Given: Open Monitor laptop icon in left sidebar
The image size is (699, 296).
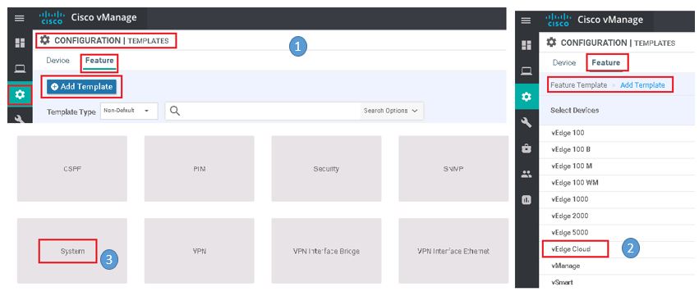Looking at the screenshot, I should (20, 69).
